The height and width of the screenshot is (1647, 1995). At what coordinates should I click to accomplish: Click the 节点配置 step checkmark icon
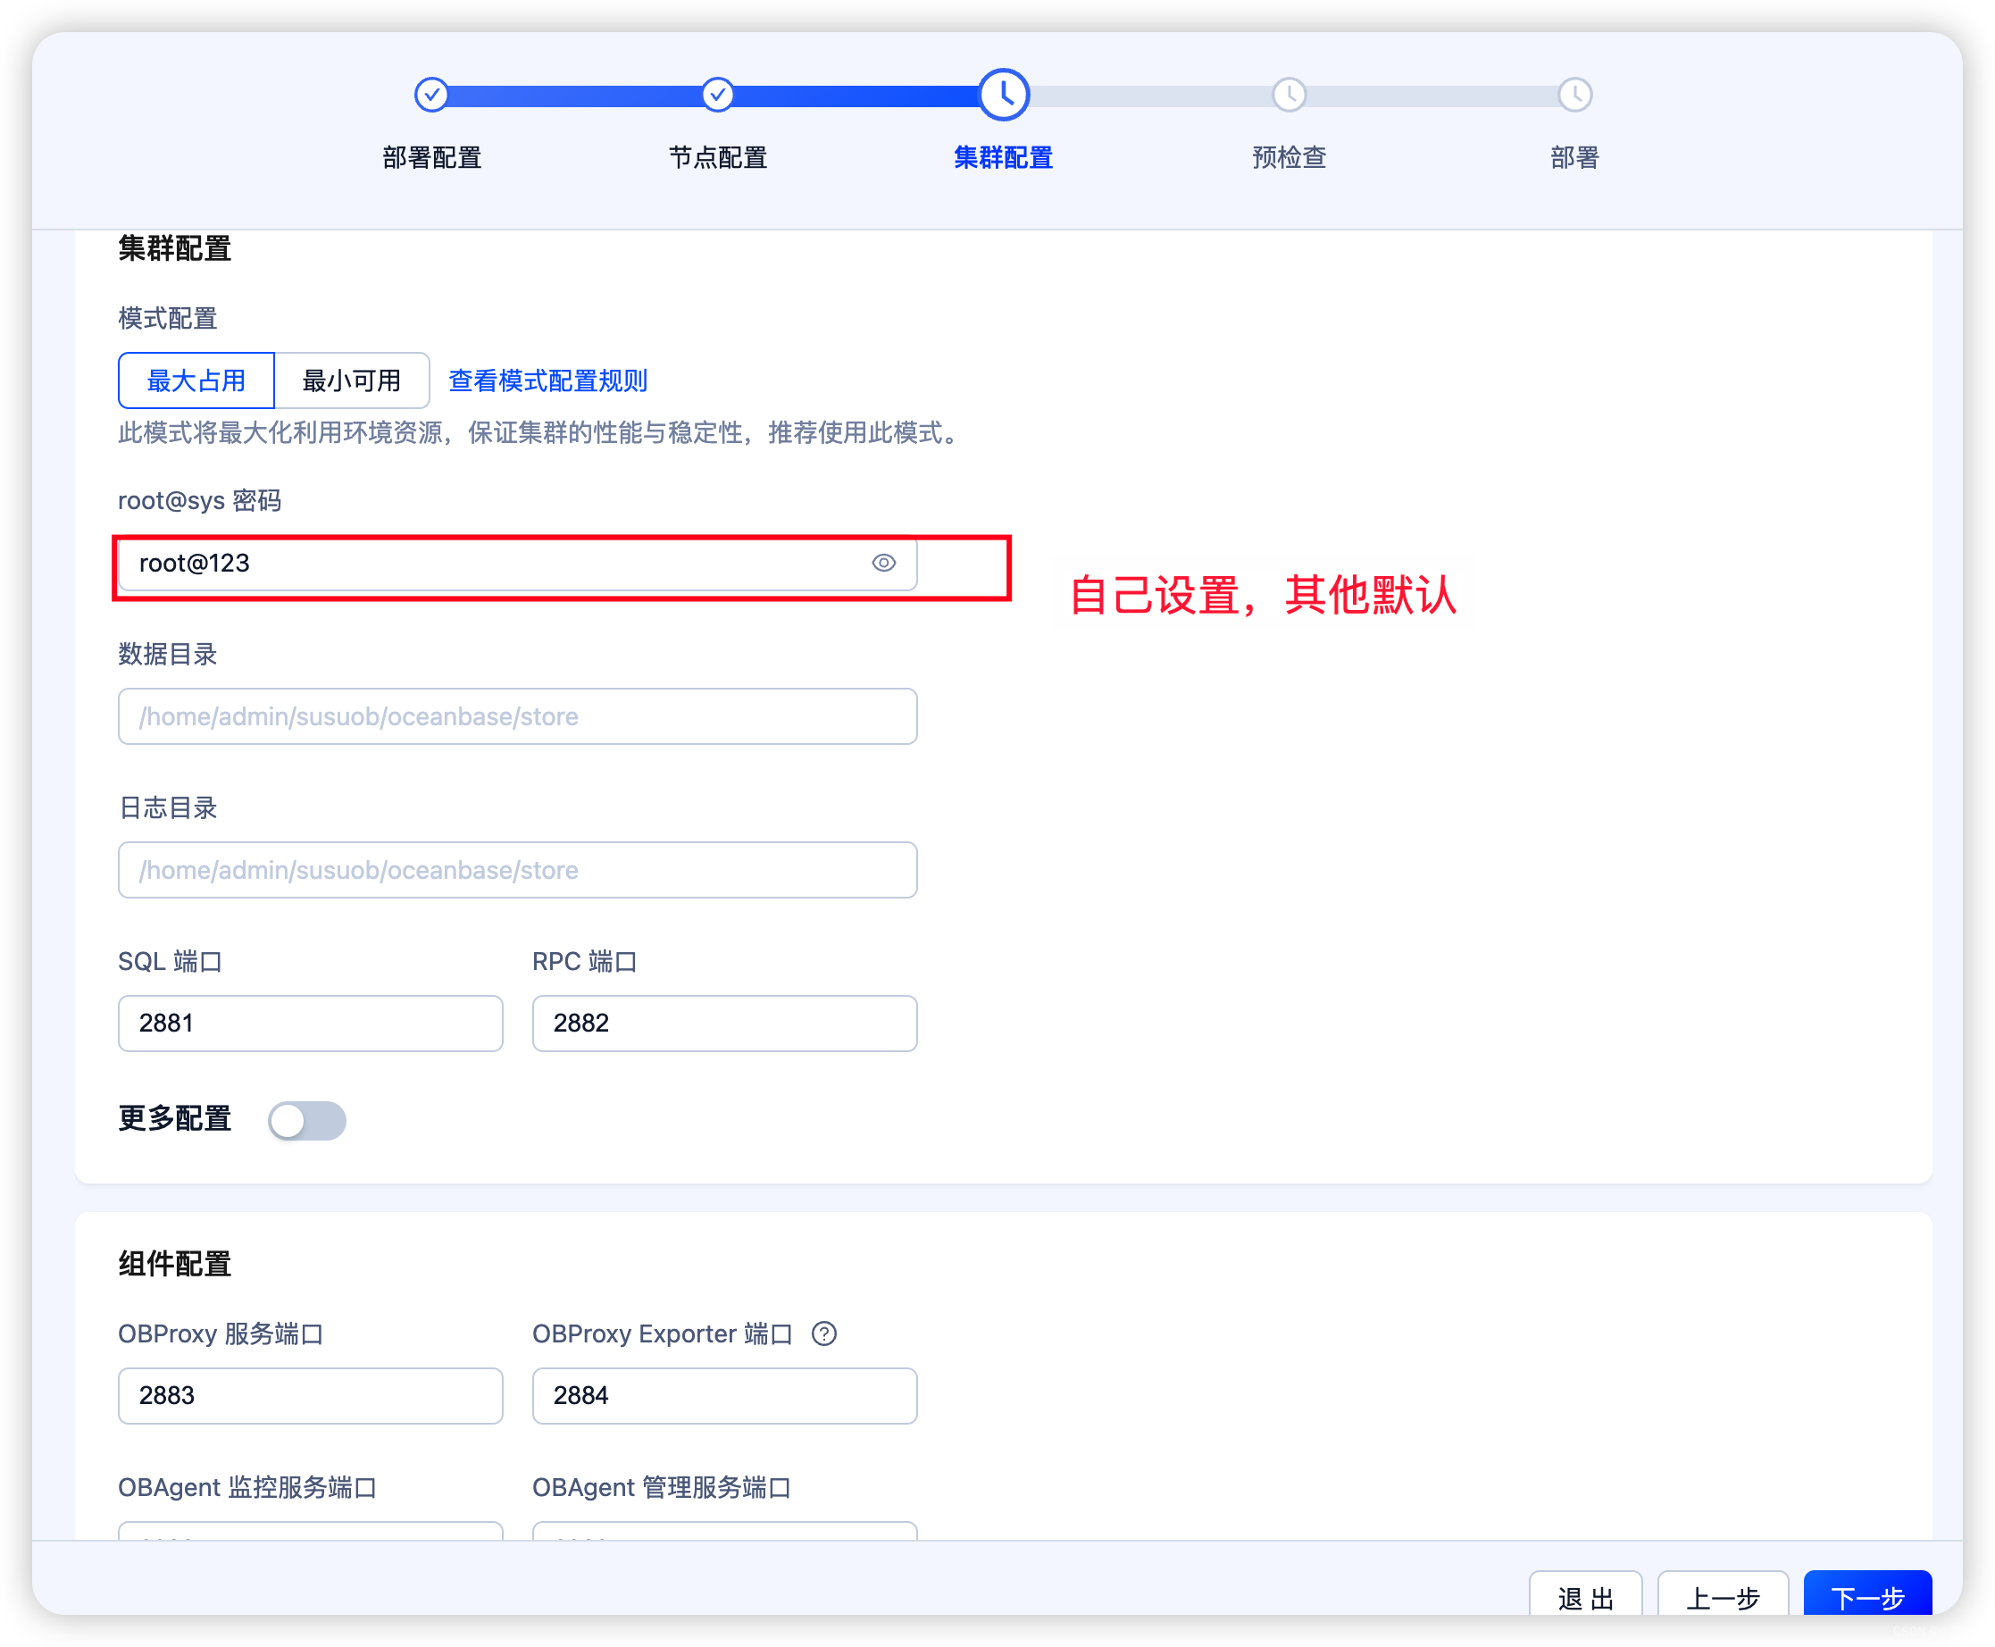click(x=717, y=95)
